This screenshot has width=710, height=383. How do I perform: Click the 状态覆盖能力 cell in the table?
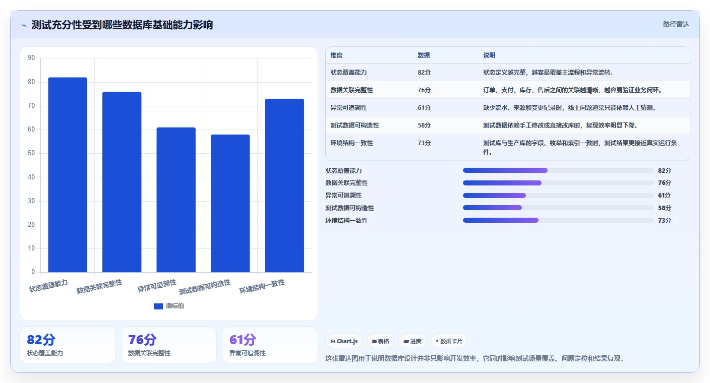[348, 73]
